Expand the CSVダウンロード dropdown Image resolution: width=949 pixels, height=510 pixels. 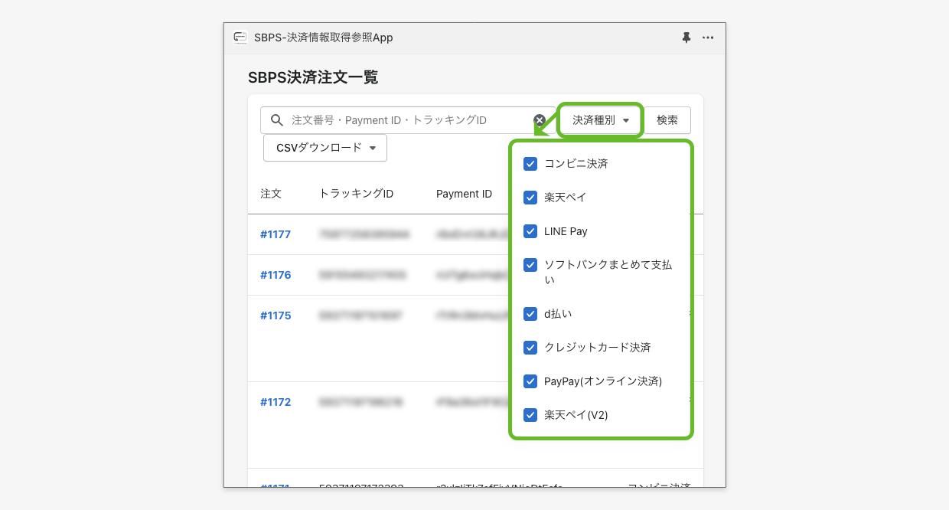click(x=325, y=148)
